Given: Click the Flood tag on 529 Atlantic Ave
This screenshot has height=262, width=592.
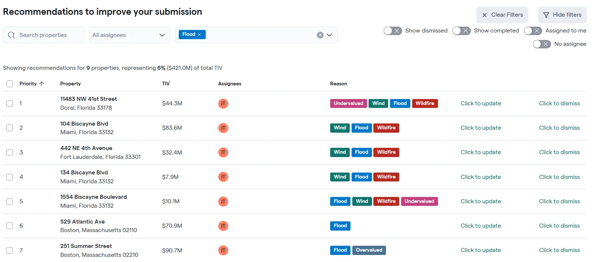Looking at the screenshot, I should [340, 226].
